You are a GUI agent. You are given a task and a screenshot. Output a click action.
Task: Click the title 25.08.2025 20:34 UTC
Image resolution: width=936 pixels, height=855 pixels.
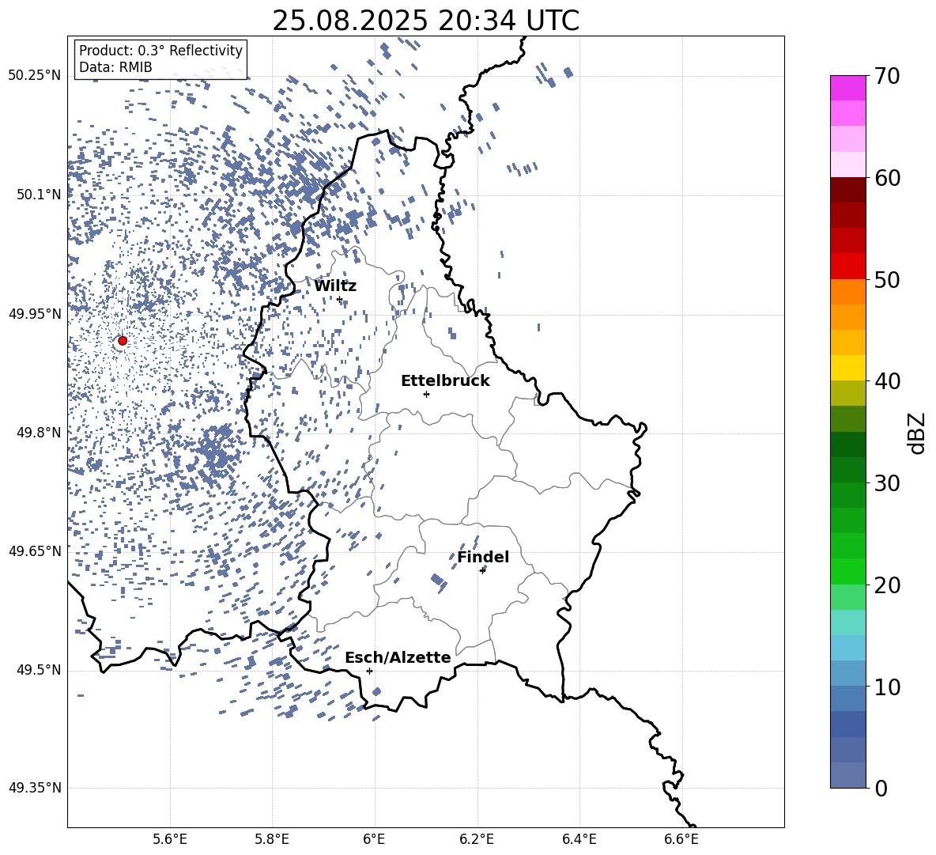[425, 21]
